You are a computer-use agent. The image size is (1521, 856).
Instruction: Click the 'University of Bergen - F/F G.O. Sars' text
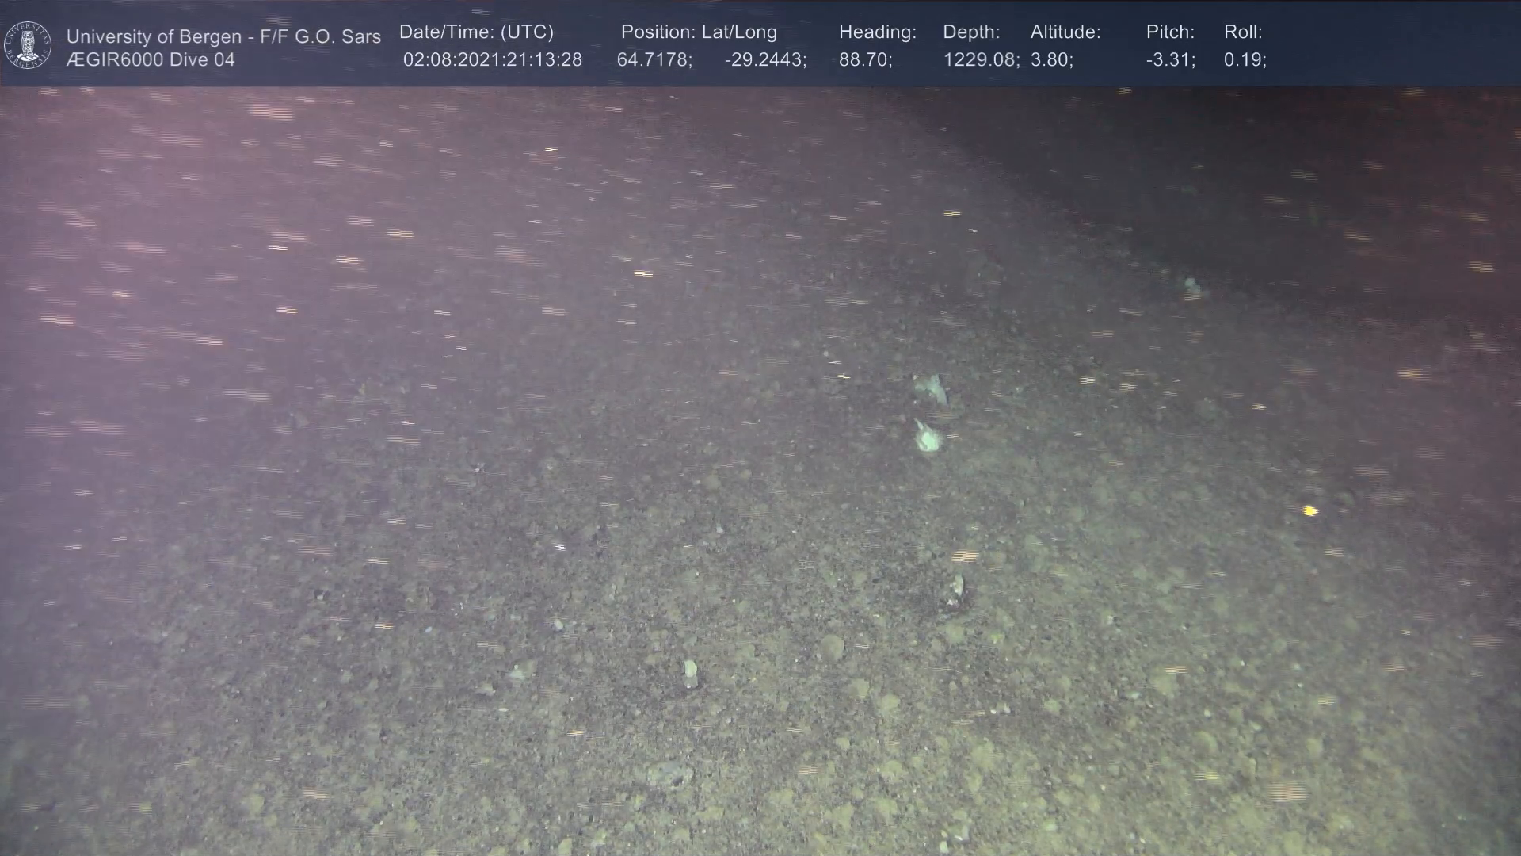[223, 36]
